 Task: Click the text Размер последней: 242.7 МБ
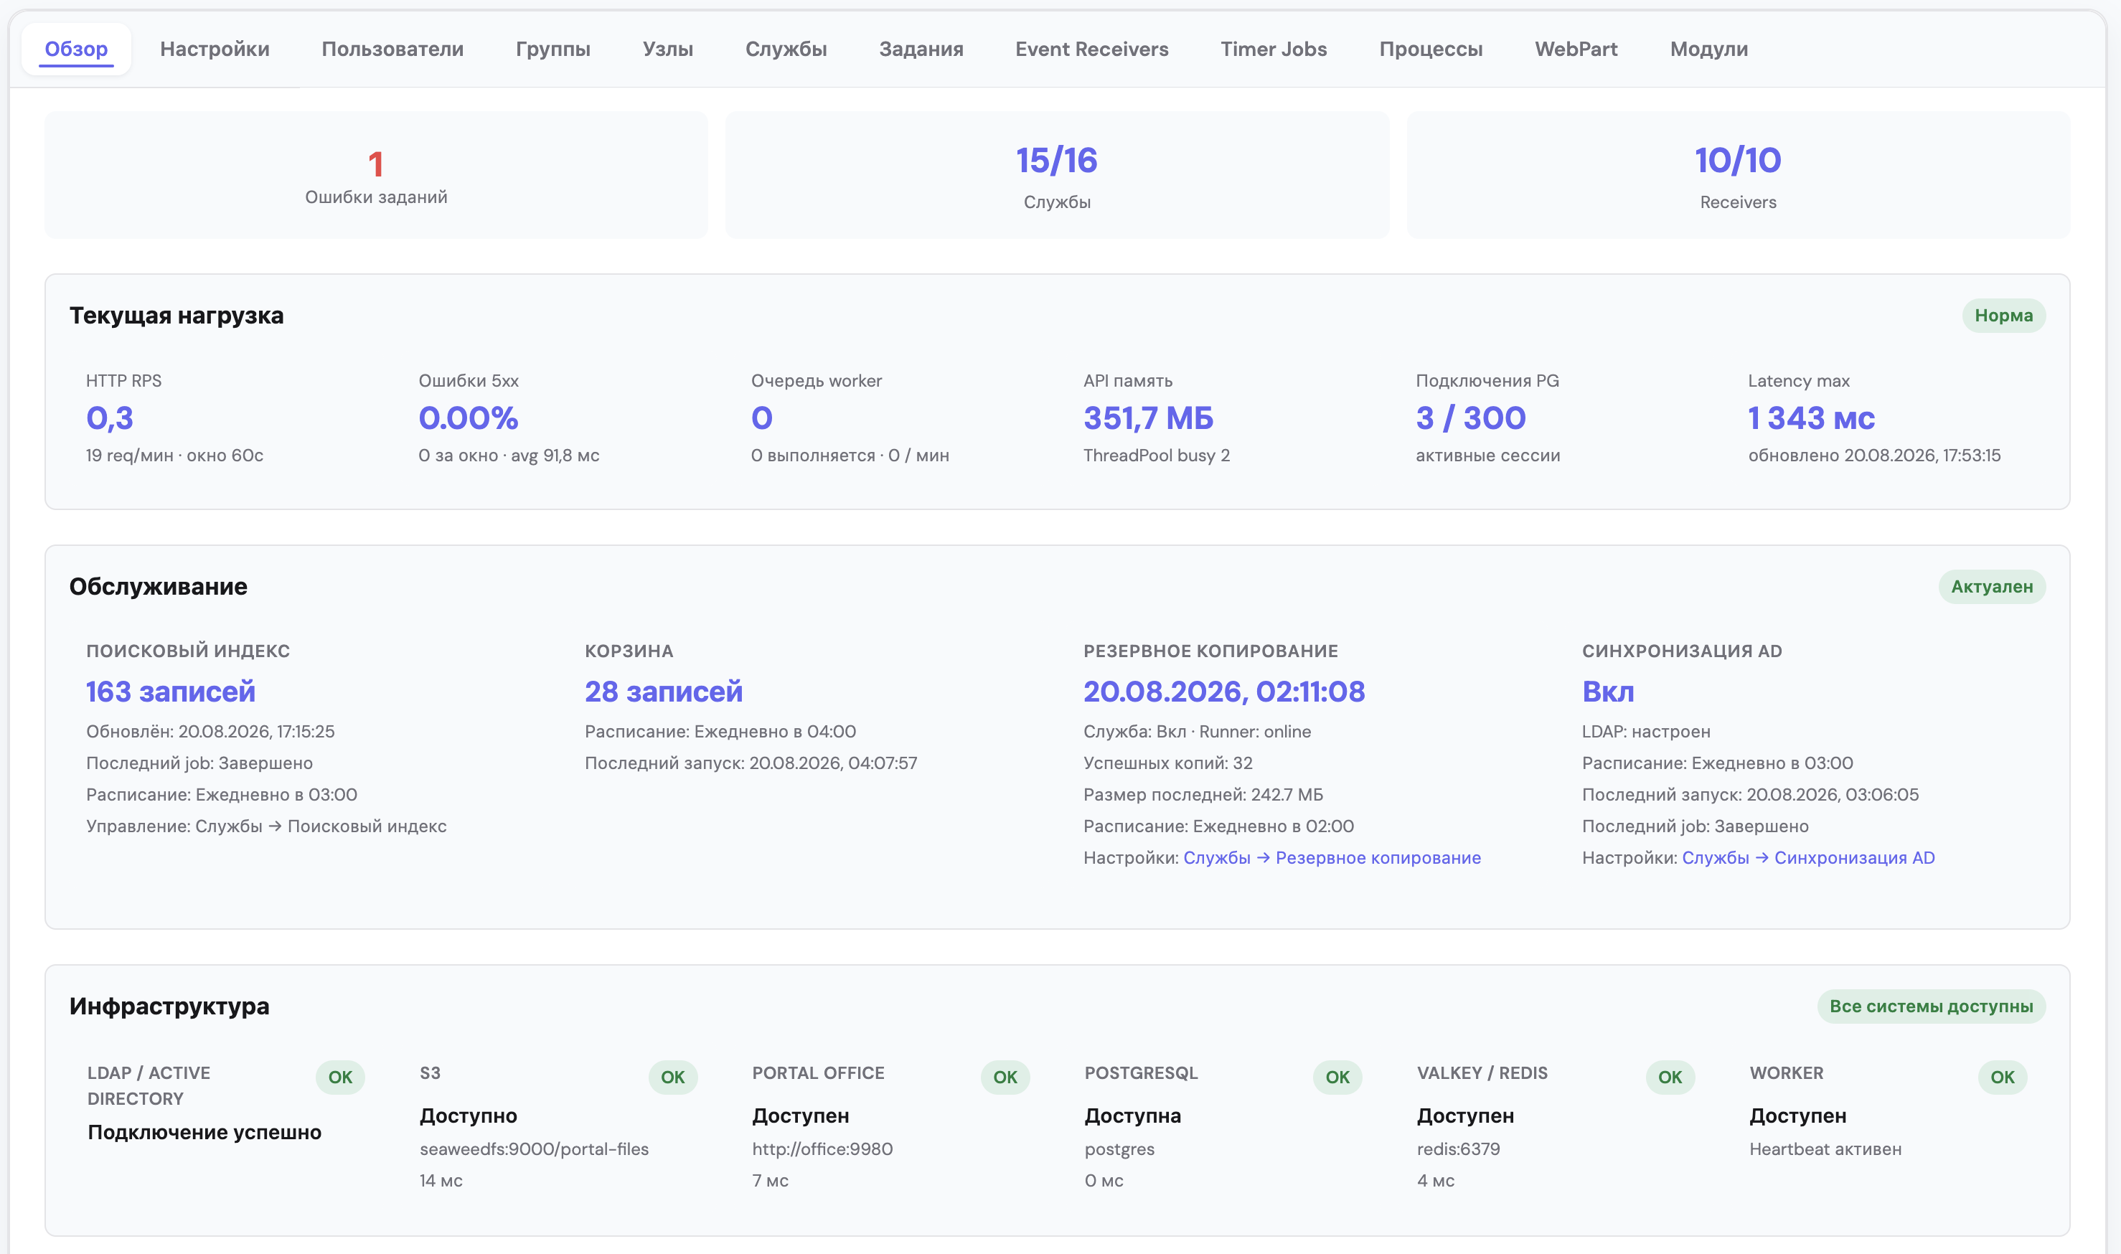(1203, 794)
